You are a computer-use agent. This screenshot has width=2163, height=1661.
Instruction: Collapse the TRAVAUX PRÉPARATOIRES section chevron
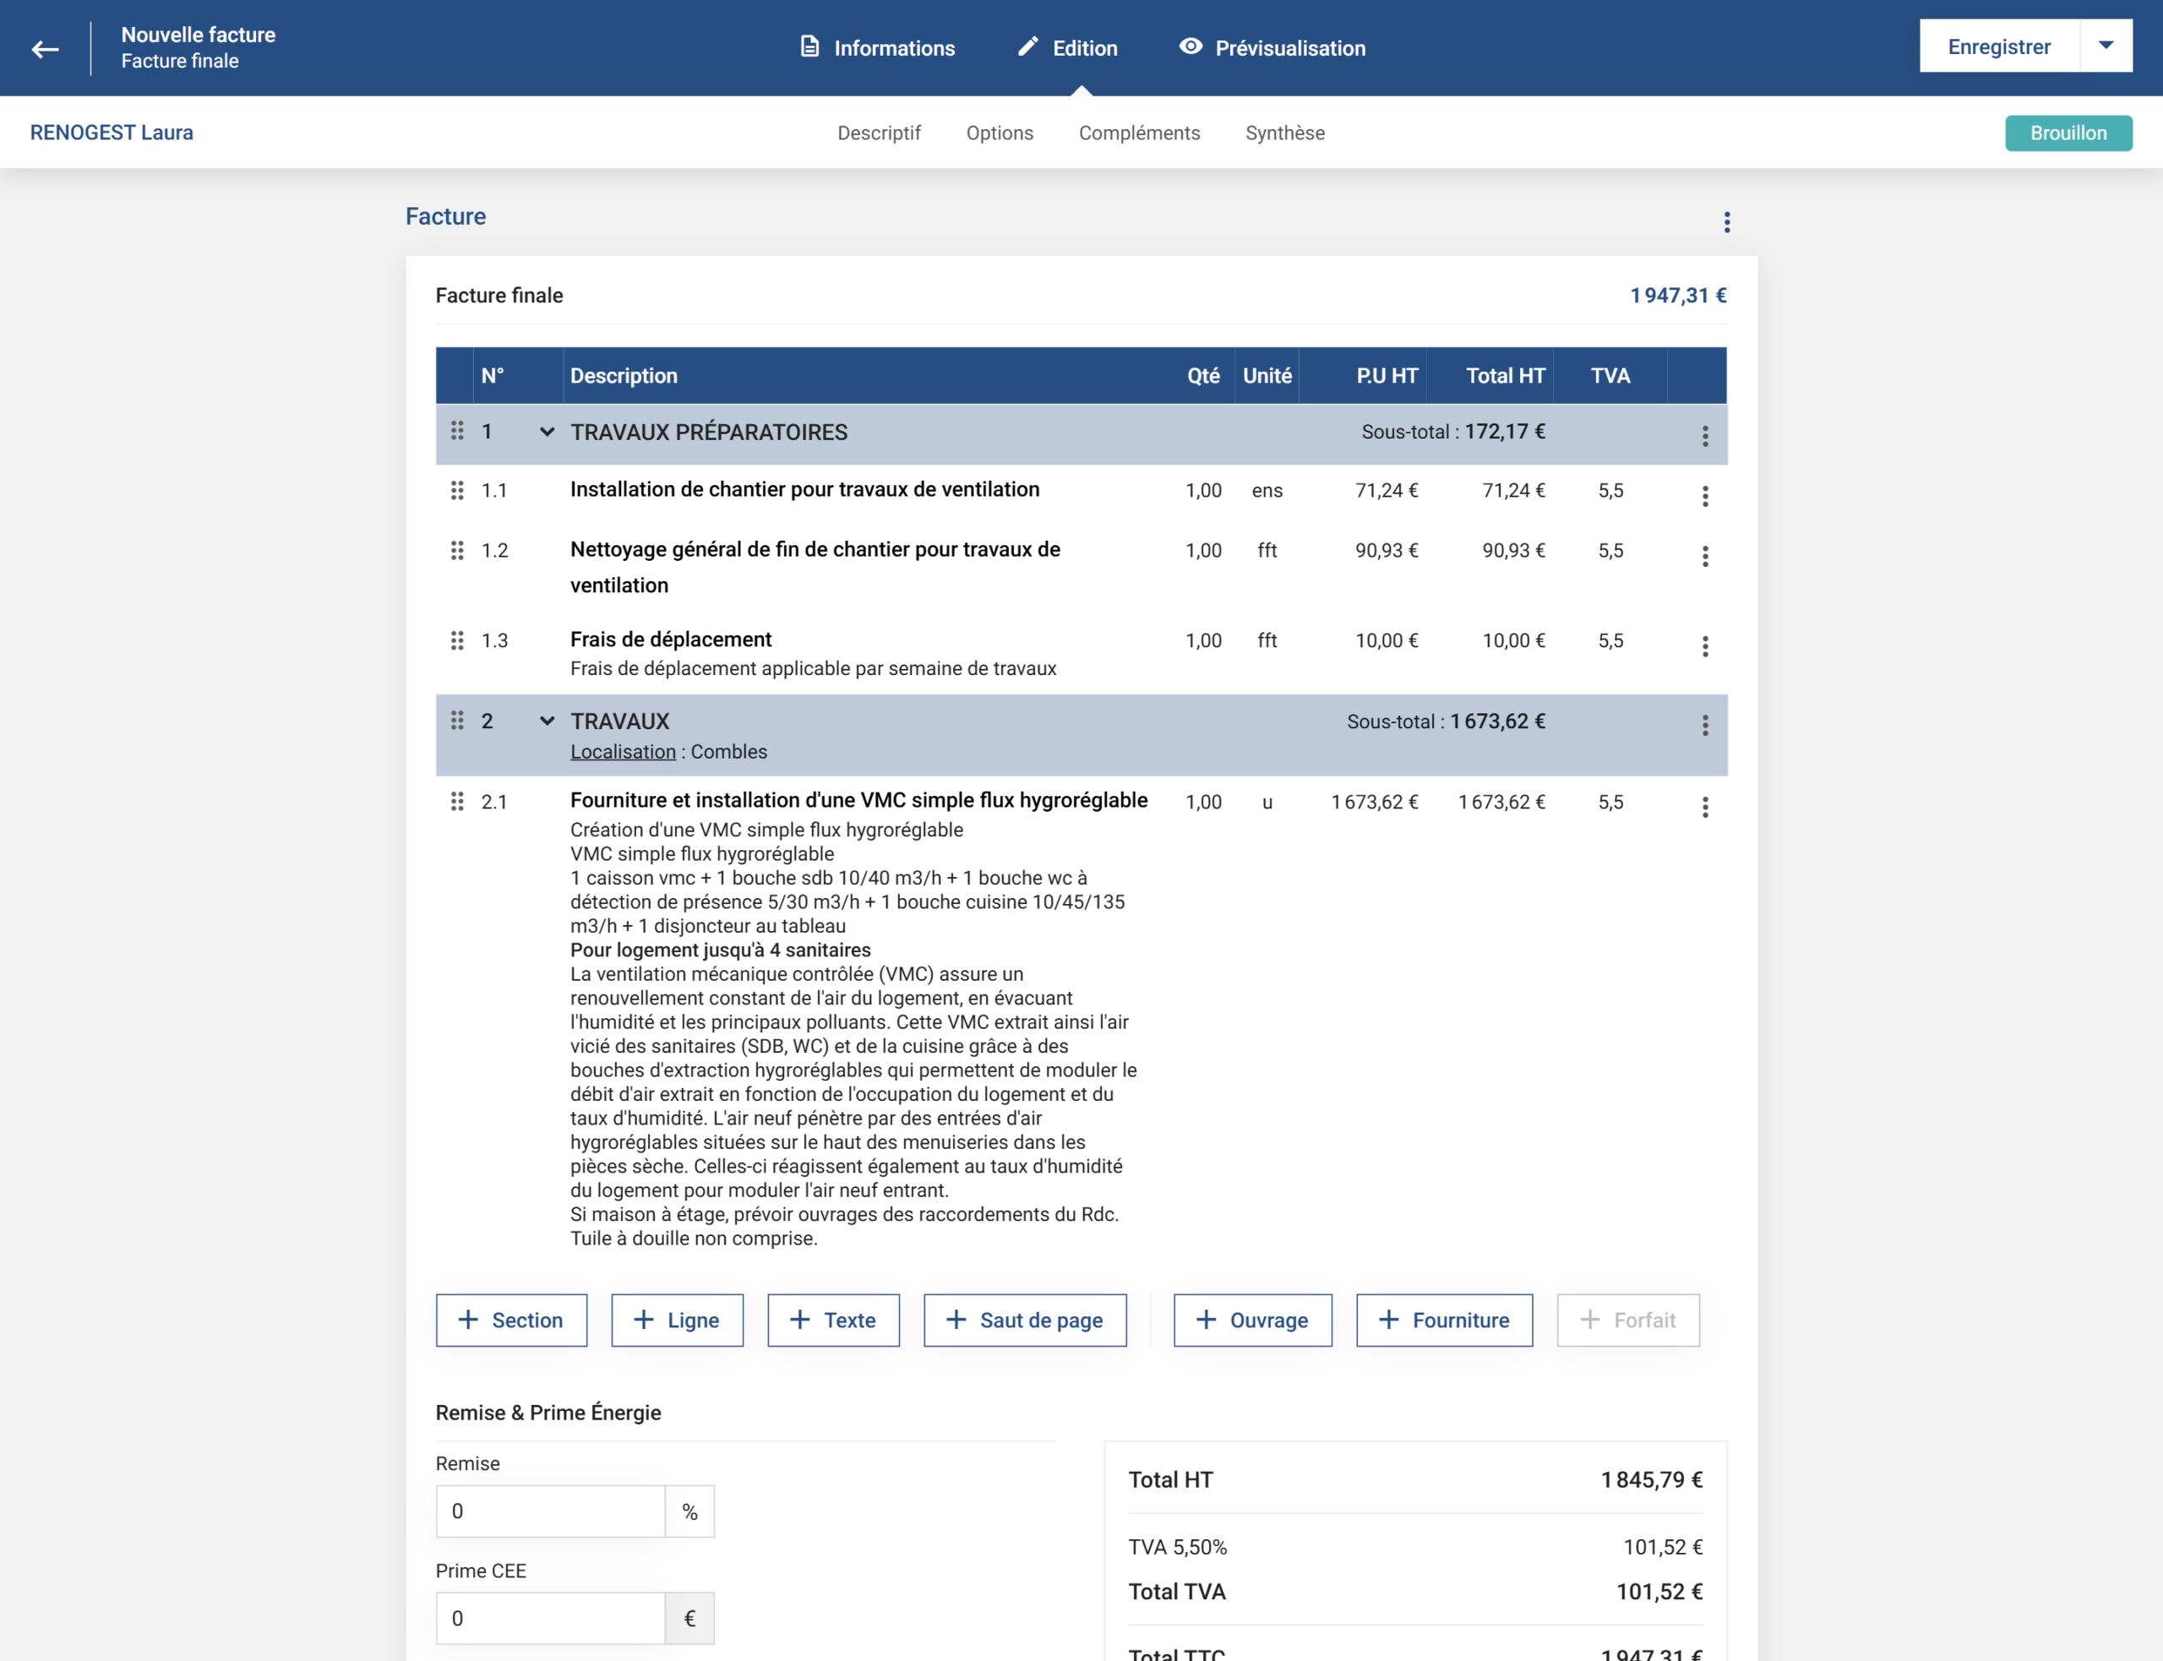coord(547,432)
